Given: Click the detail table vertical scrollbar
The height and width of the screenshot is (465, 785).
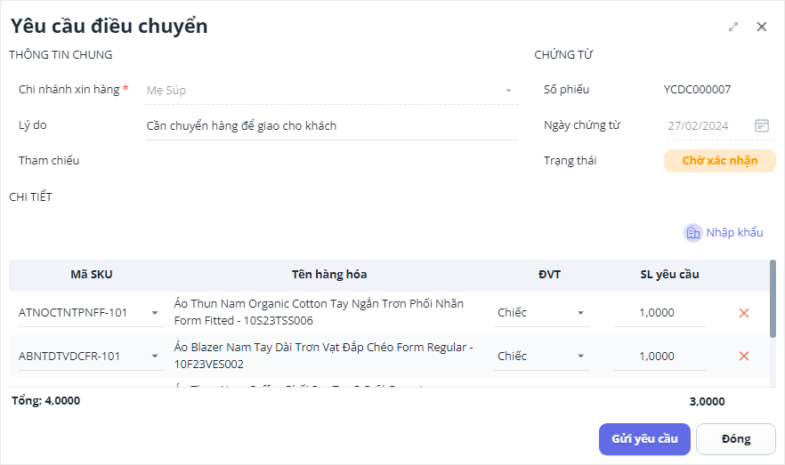Looking at the screenshot, I should point(773,299).
